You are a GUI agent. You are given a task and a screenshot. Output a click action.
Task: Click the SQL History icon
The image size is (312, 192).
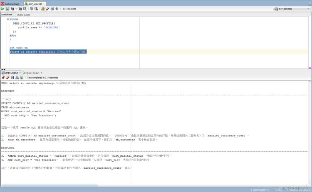[52, 9]
